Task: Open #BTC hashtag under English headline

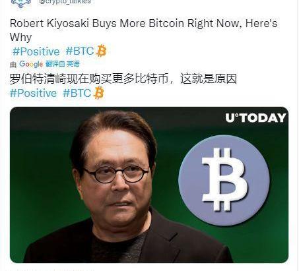Action: click(80, 51)
